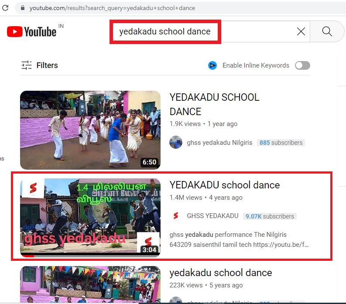This screenshot has height=304, width=346.
Task: Click the '223K views • 5 years ago' text
Action: tap(206, 285)
